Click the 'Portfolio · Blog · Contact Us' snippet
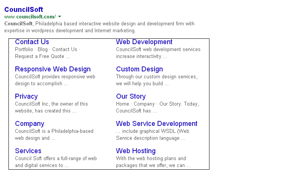This screenshot has width=304, height=172. coord(47,53)
